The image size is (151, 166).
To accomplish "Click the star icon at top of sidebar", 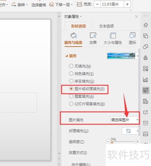I will tap(146, 25).
